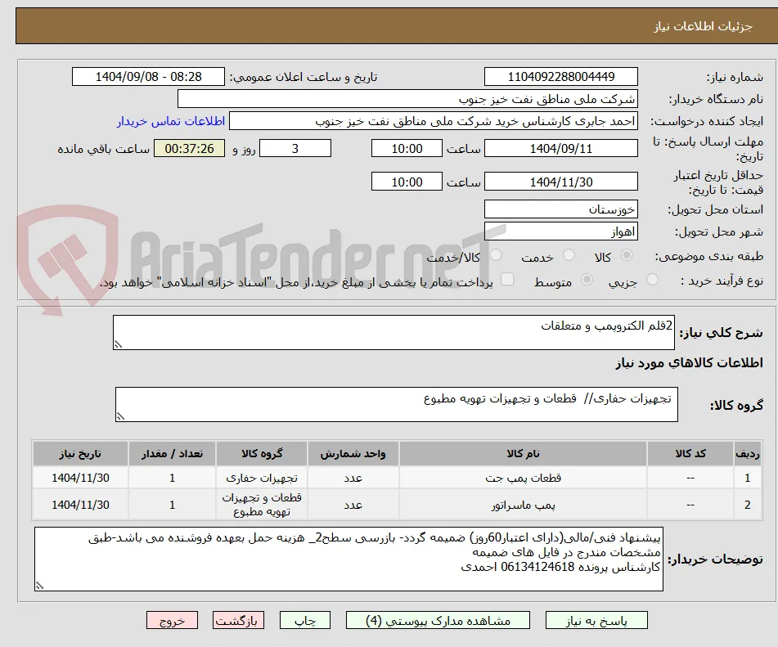Click the توضیحات خریدار notes box

click(349, 559)
